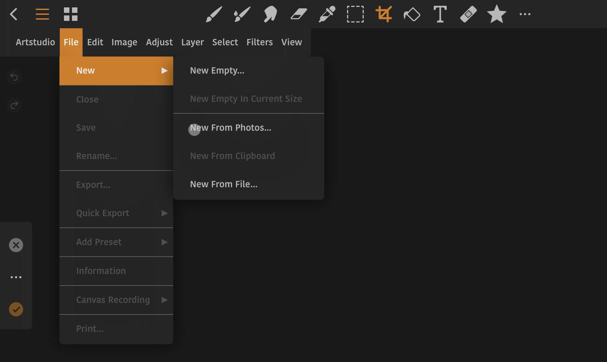The height and width of the screenshot is (362, 607).
Task: Choose New From Photos… option
Action: click(230, 128)
